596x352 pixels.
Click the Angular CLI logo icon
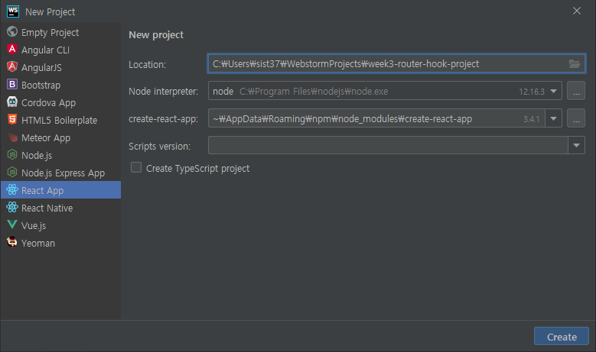[12, 49]
